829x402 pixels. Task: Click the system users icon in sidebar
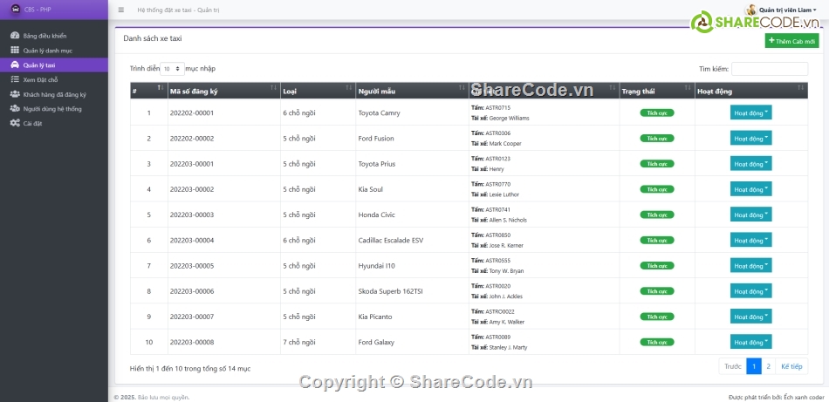pos(15,108)
